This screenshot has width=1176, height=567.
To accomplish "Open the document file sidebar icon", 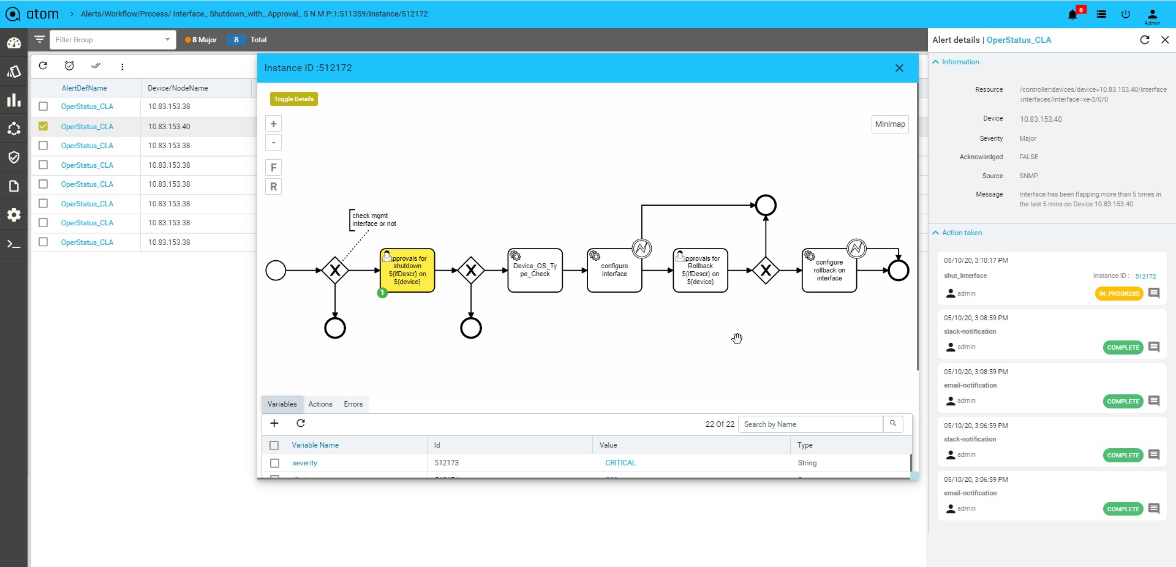I will (x=13, y=186).
